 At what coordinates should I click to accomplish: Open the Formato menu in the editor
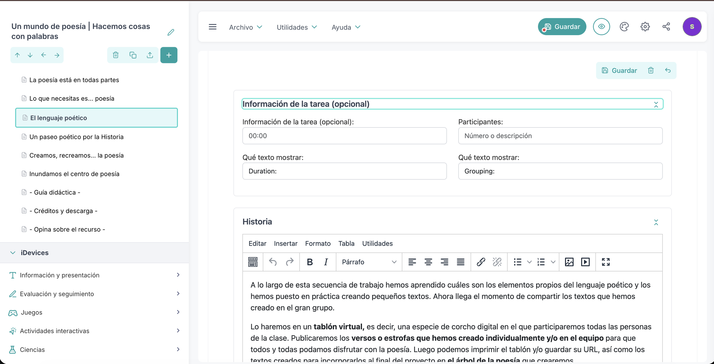pyautogui.click(x=318, y=243)
